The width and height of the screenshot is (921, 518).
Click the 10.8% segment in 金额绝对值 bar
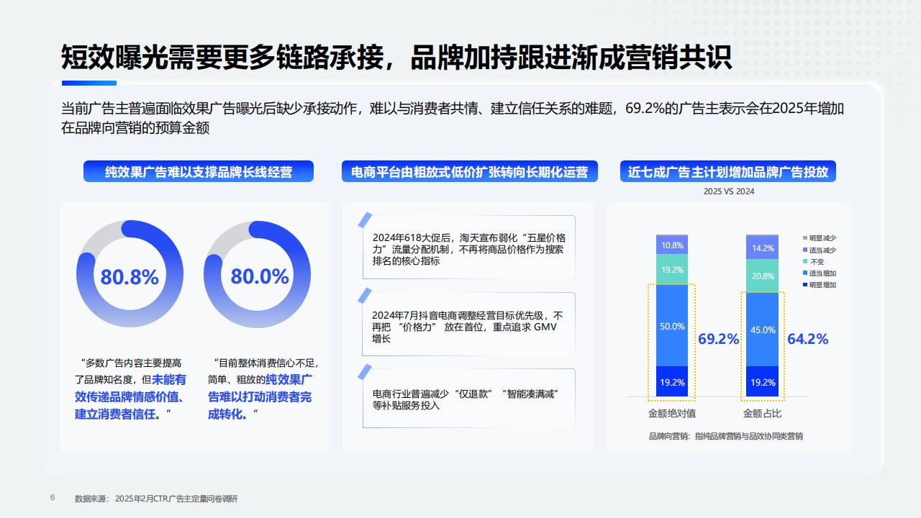click(x=672, y=245)
